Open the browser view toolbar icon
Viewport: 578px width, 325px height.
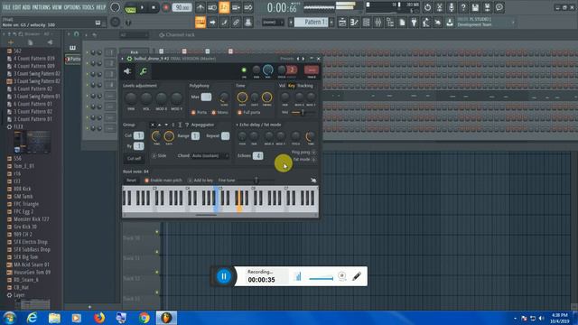(x=389, y=23)
